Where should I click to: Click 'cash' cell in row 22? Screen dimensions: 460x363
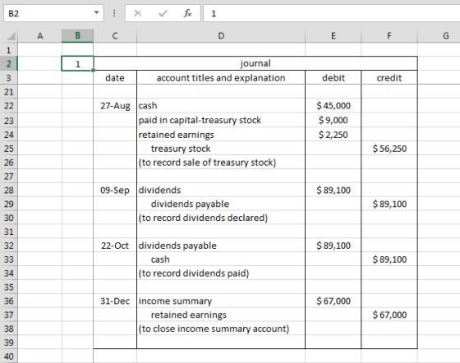221,106
